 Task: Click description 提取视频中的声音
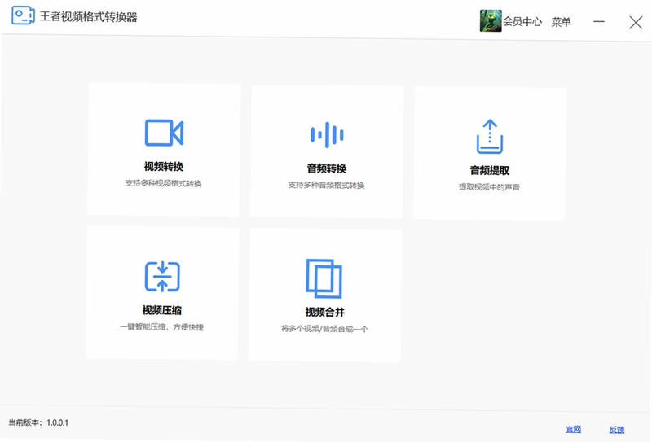[490, 187]
